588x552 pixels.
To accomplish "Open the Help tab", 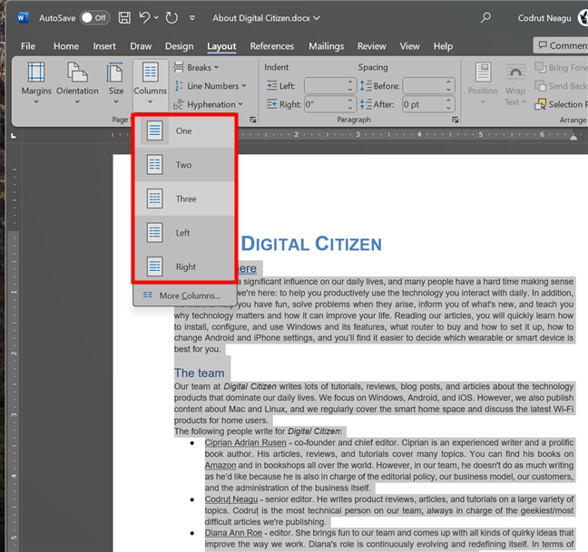I will 443,46.
